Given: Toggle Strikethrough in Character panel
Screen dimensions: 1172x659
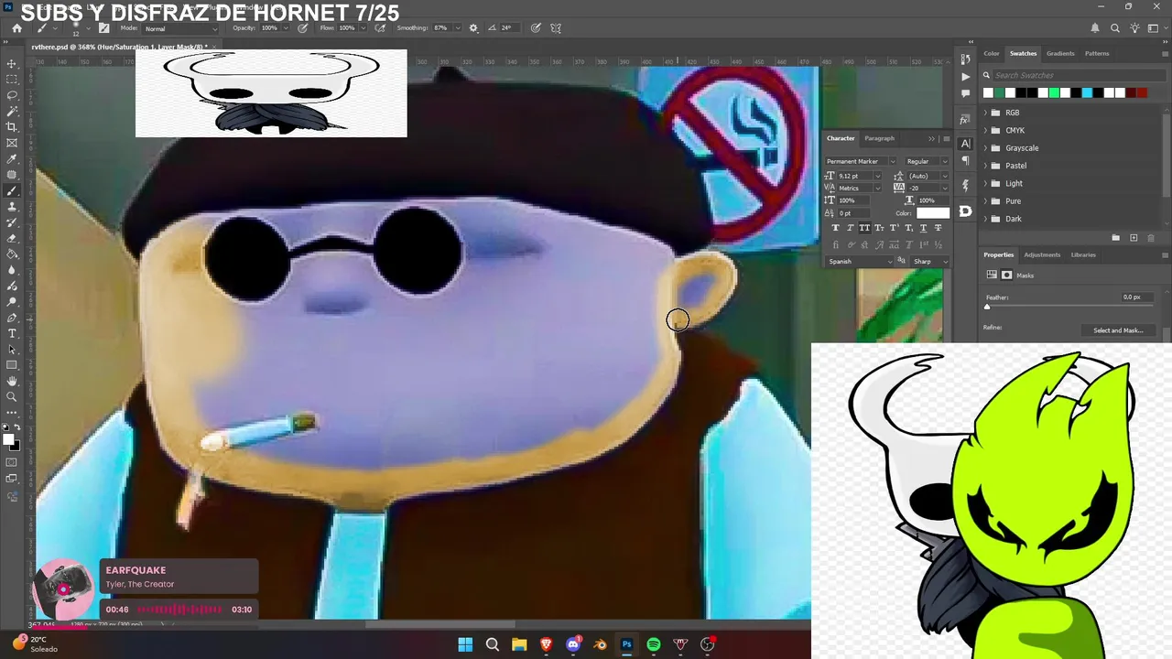Looking at the screenshot, I should (938, 228).
